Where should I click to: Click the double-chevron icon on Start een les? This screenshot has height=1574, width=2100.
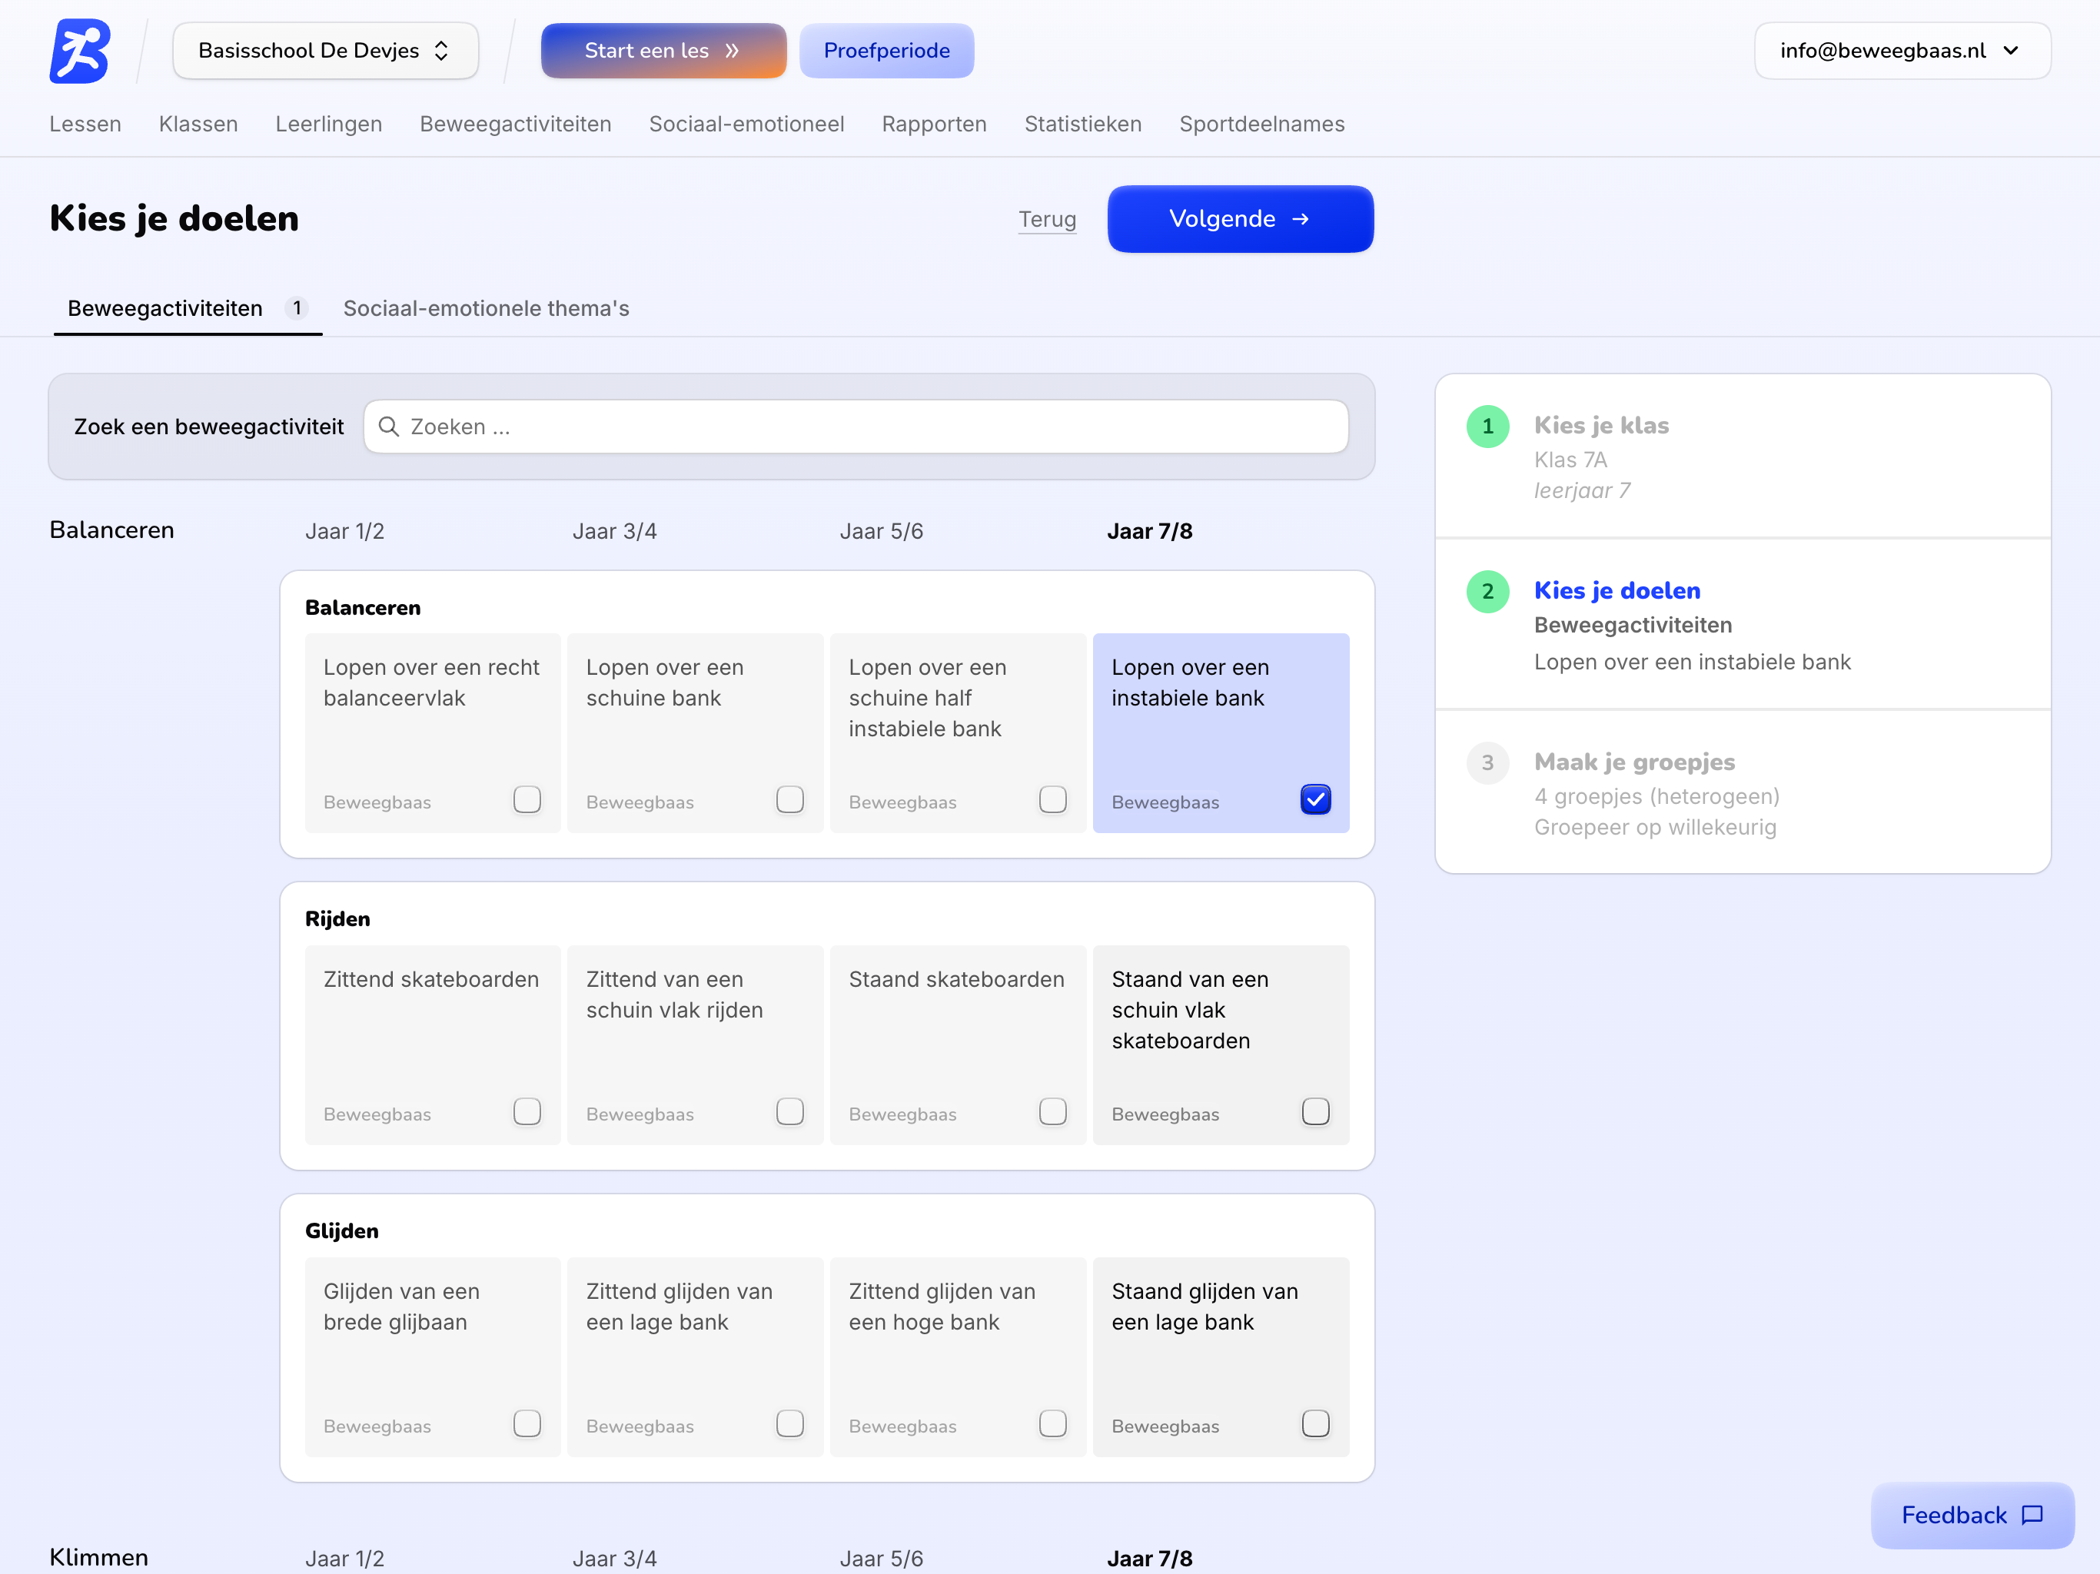732,51
